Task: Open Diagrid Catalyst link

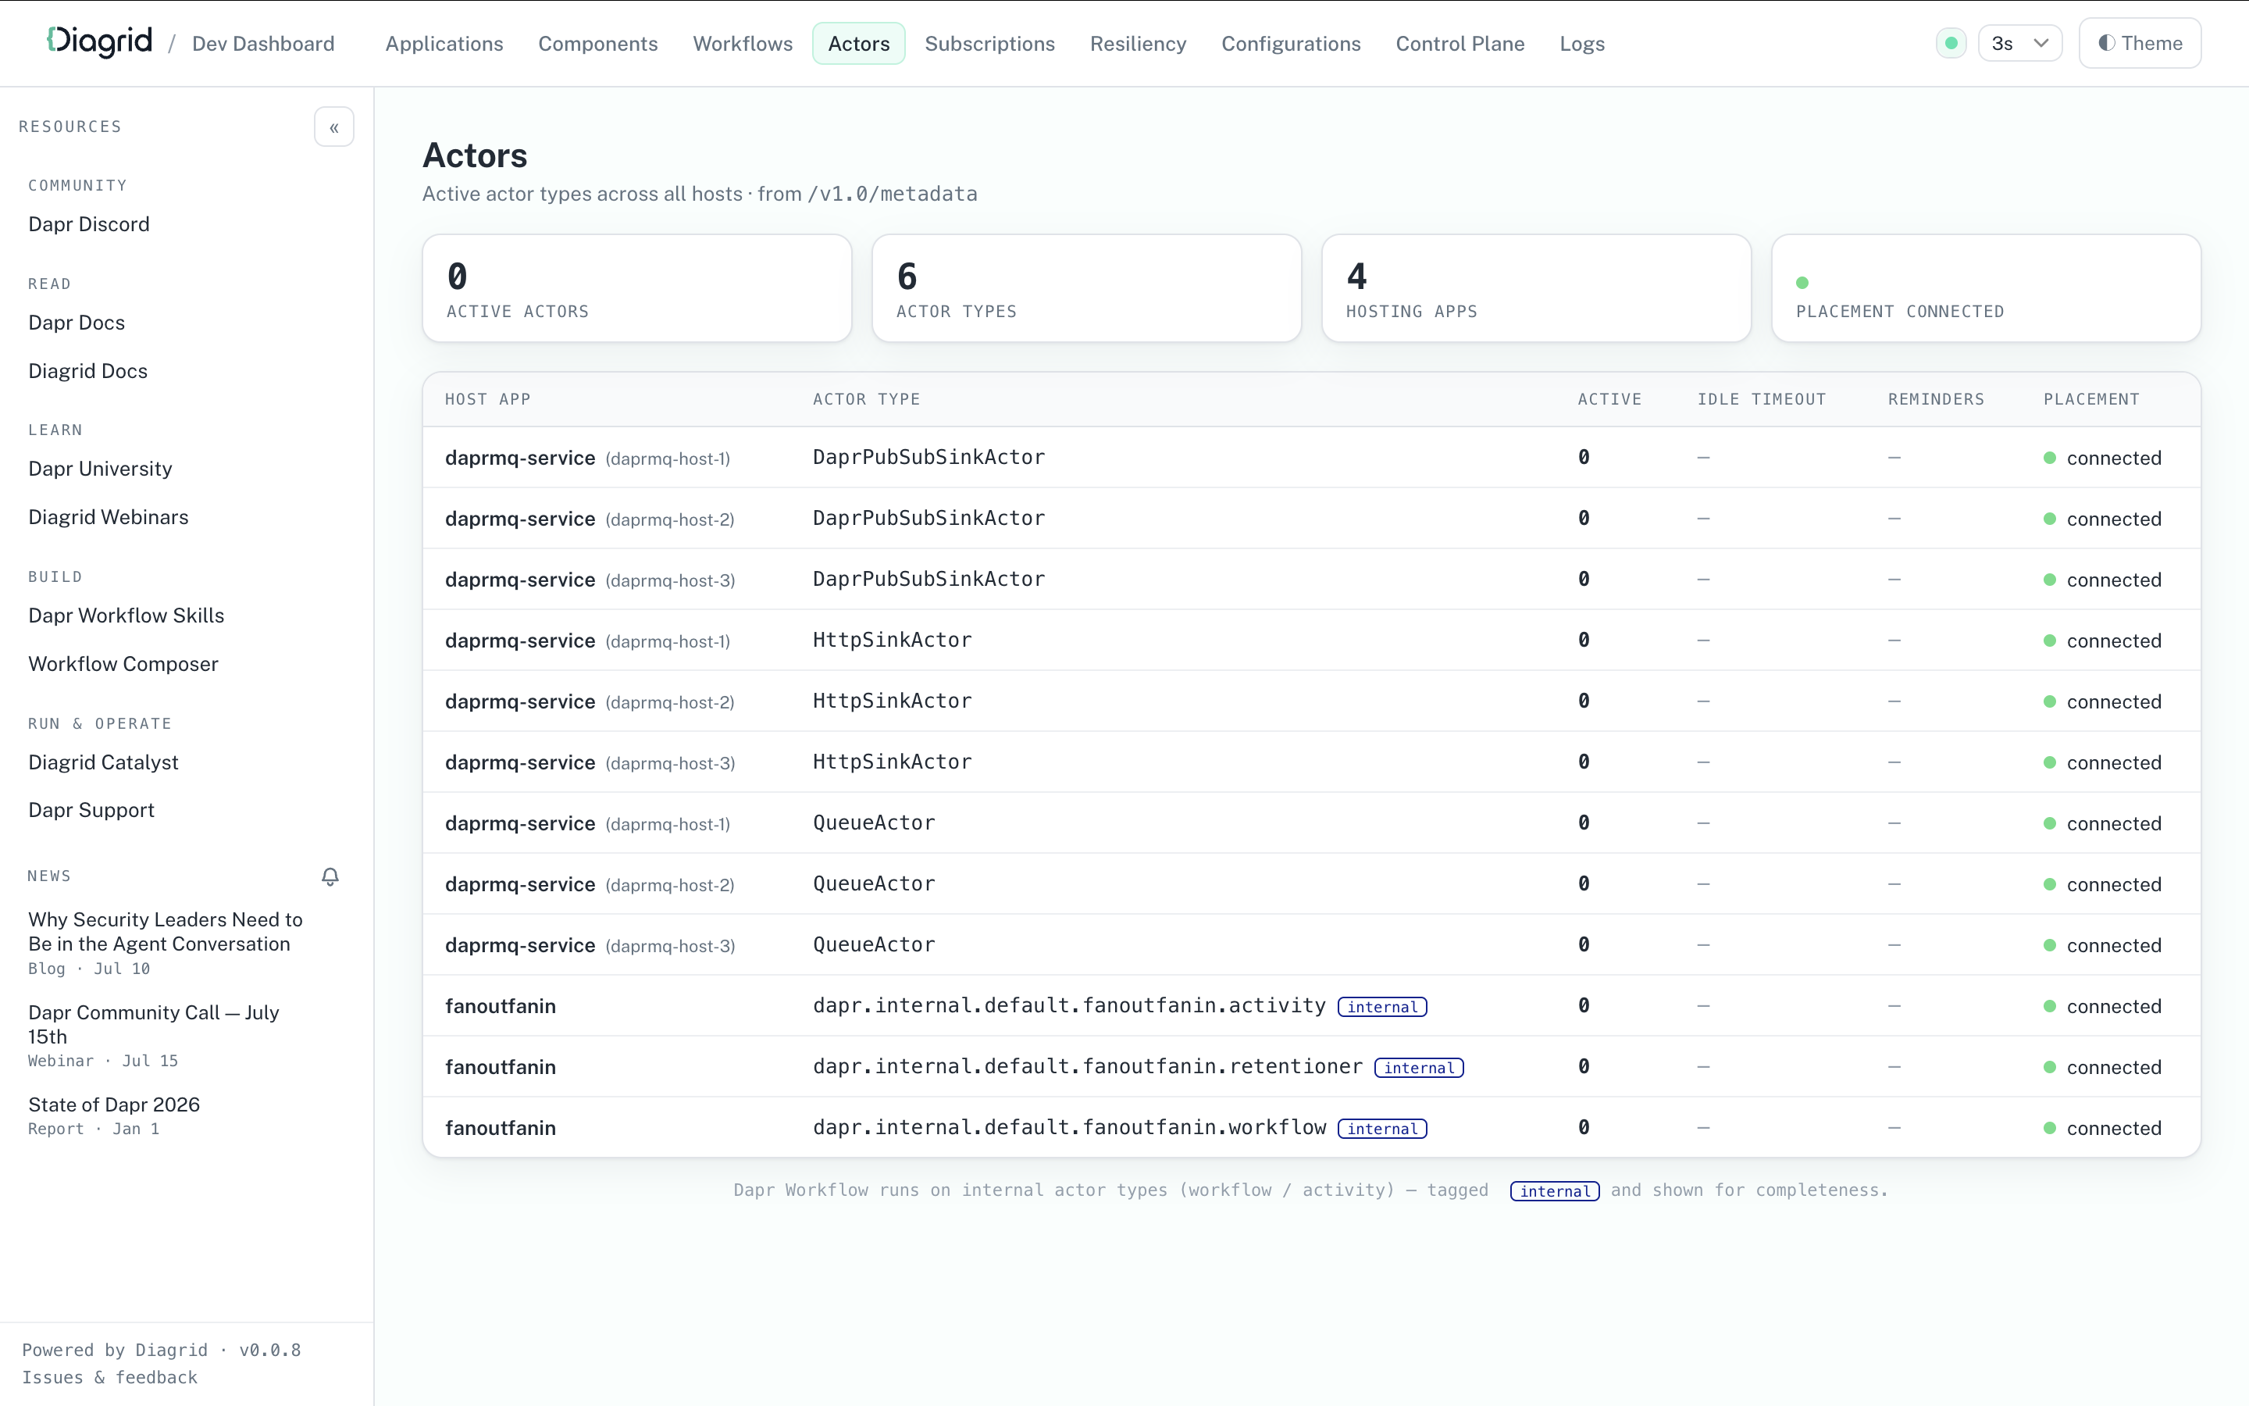Action: 103,762
